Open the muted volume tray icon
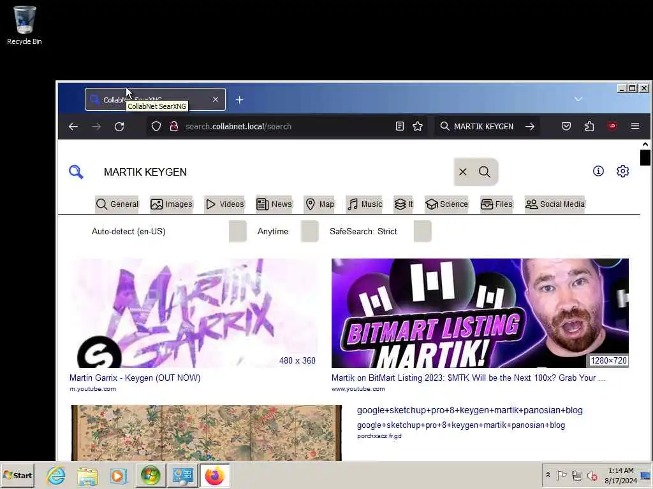This screenshot has width=653, height=489. pos(592,475)
